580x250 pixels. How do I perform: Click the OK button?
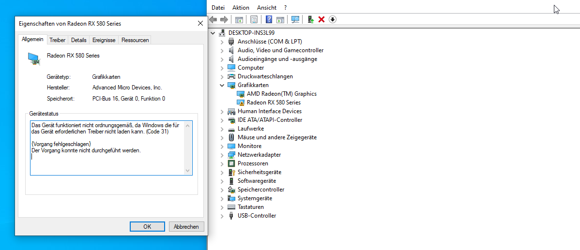pos(147,227)
